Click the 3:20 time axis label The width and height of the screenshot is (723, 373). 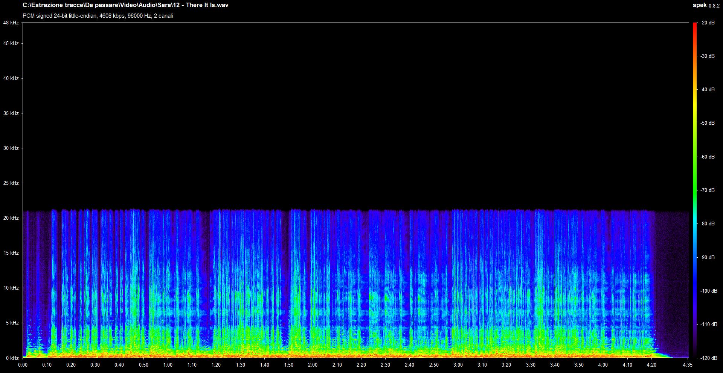click(x=506, y=365)
